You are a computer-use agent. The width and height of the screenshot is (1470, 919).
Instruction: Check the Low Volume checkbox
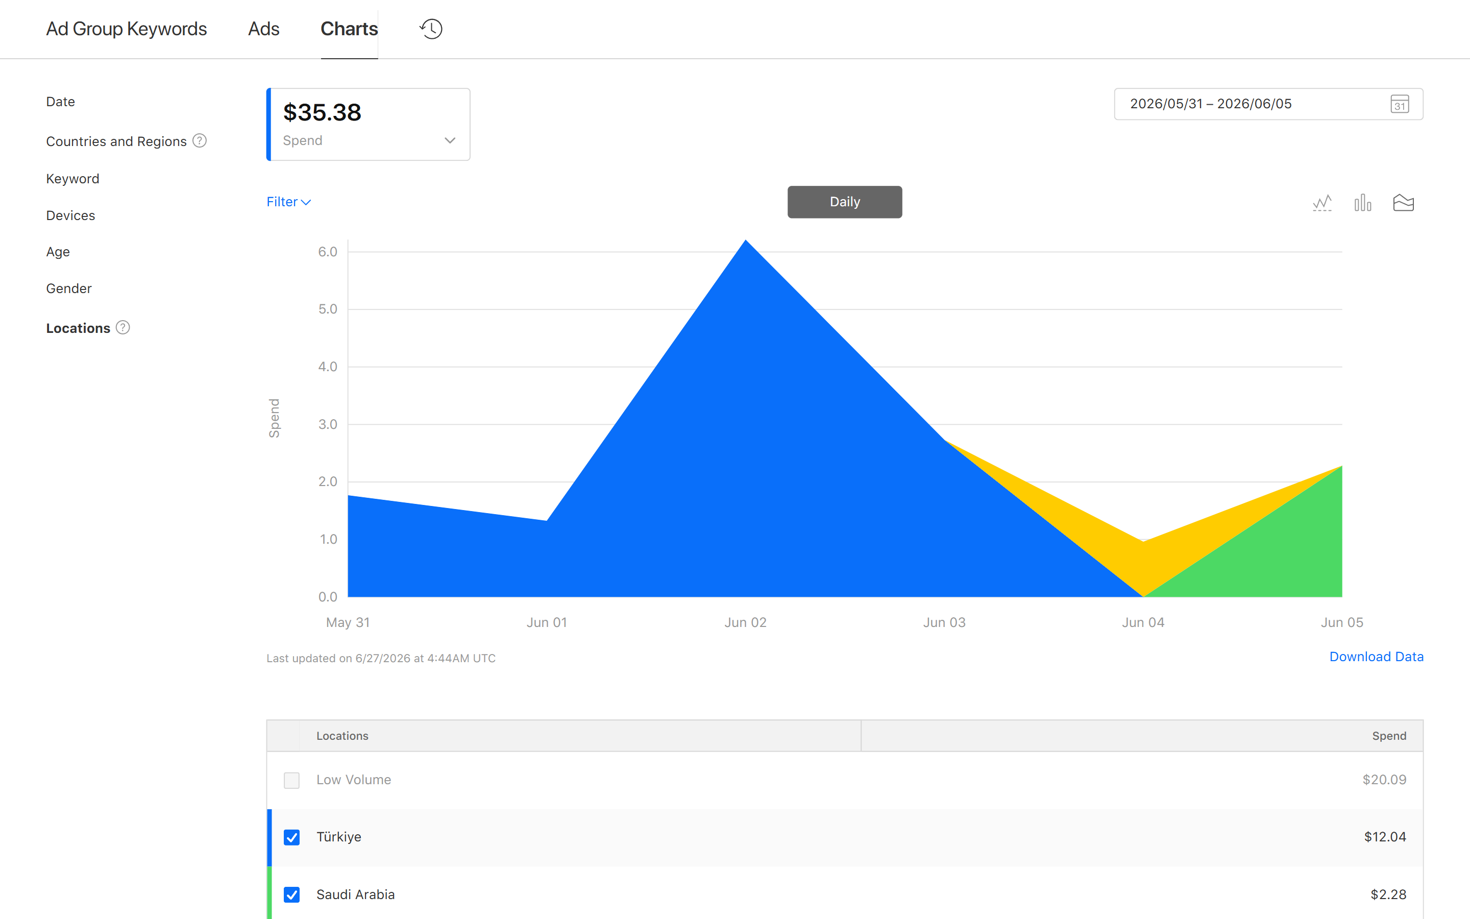[x=291, y=780]
